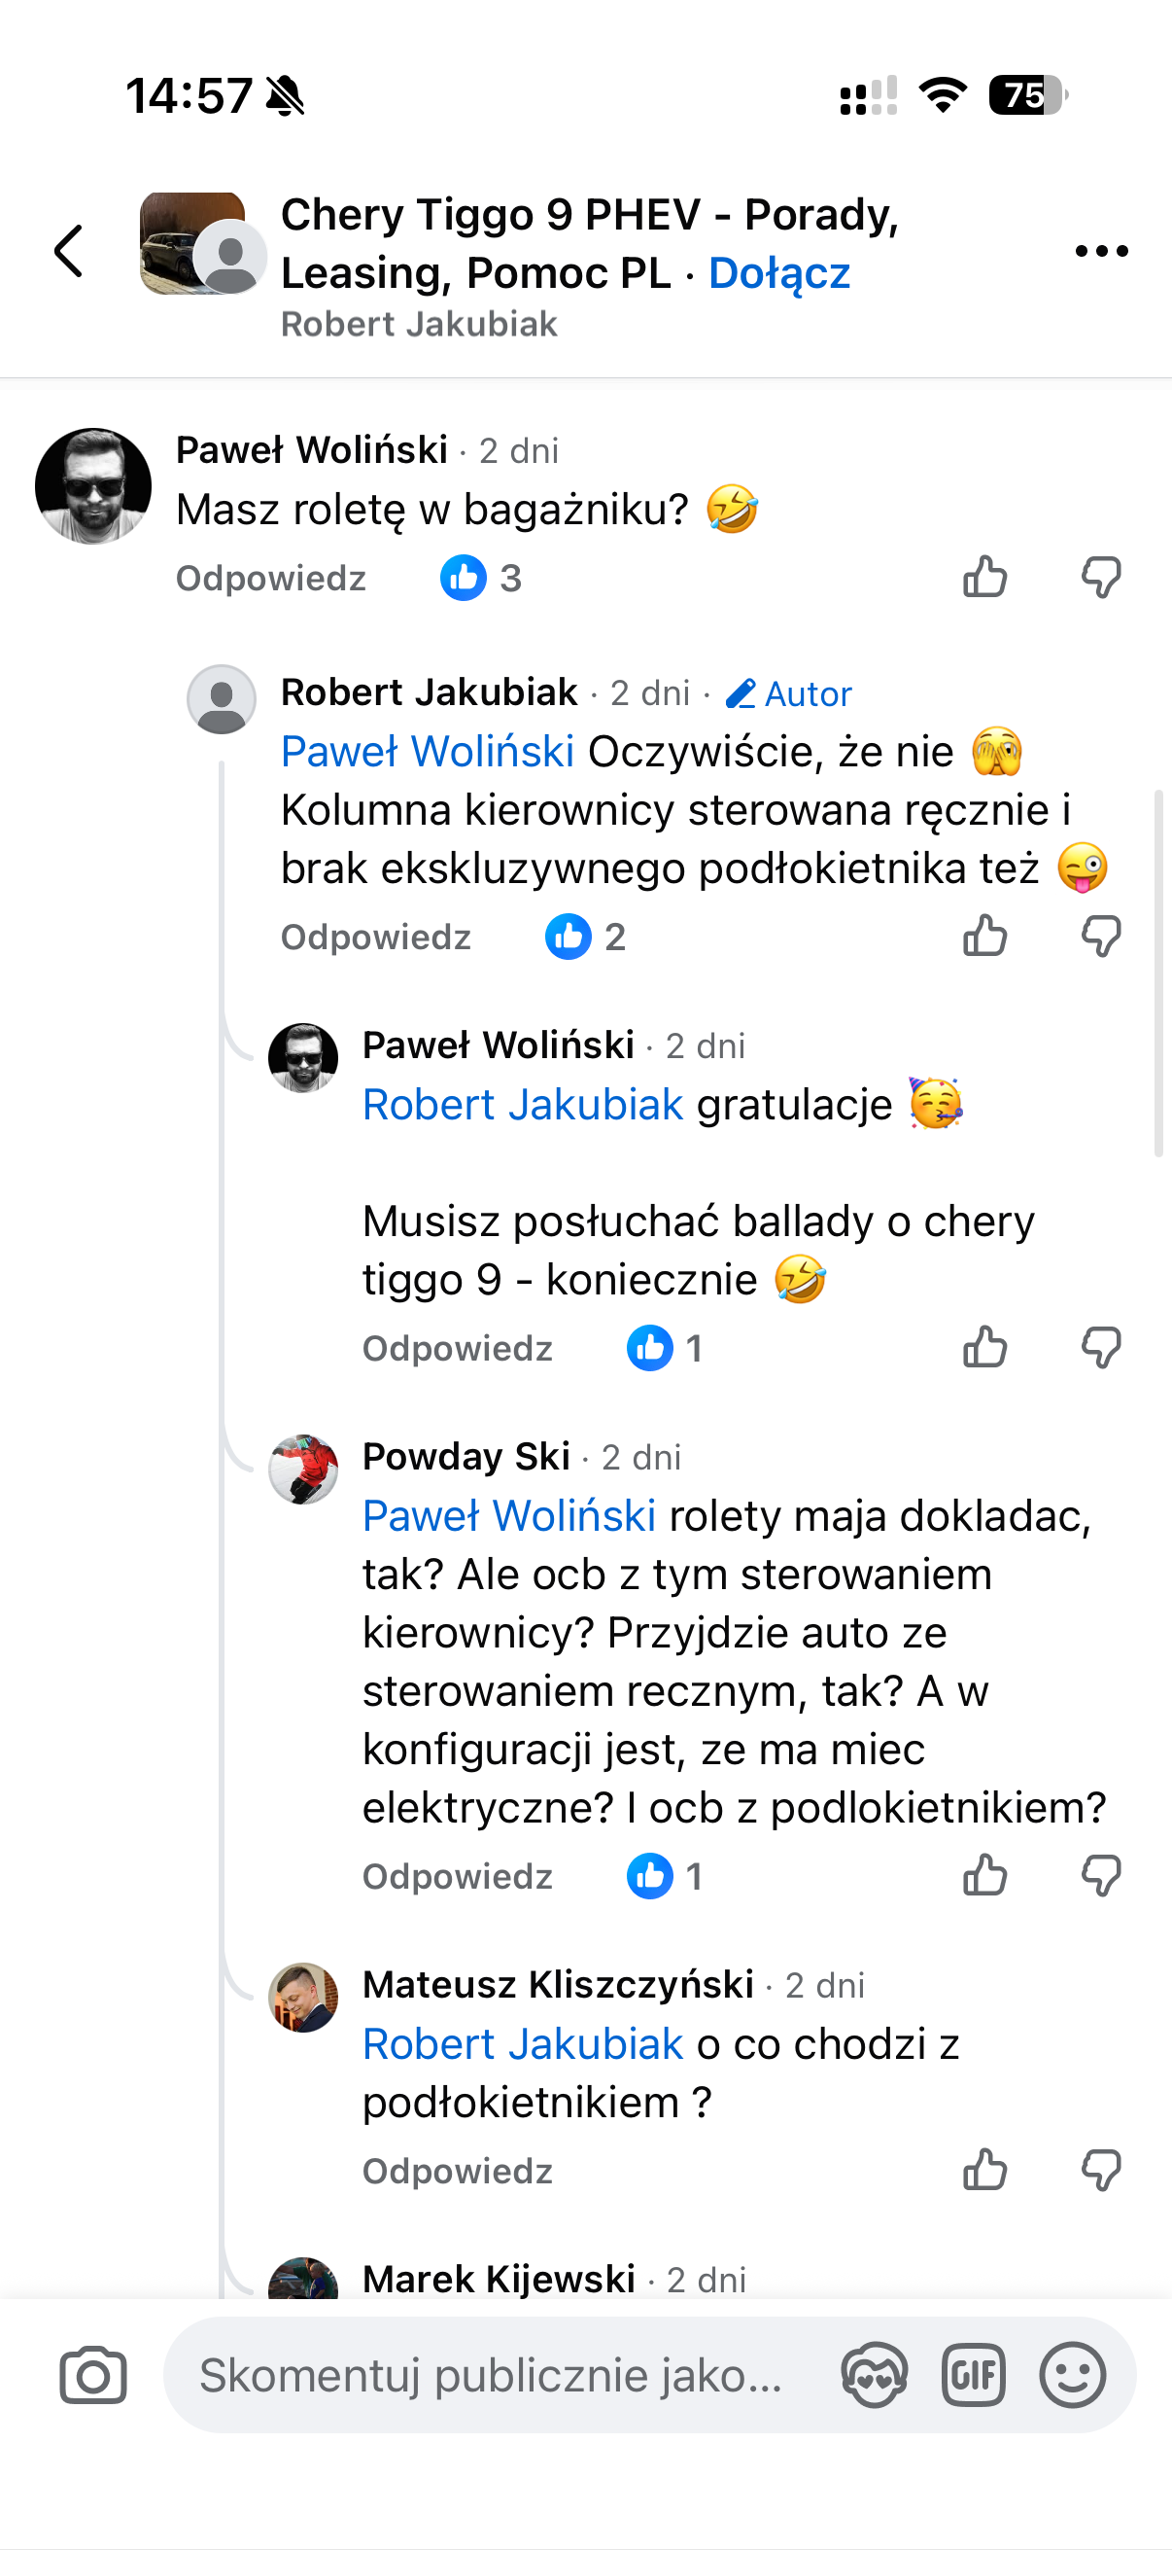The image size is (1172, 2550).
Task: Like Paweł Woliński's comment about roleta
Action: [985, 577]
